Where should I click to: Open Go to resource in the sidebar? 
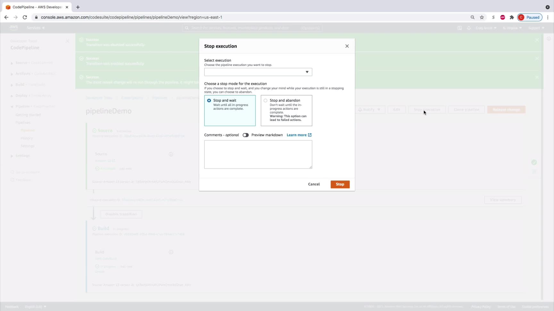pyautogui.click(x=25, y=172)
